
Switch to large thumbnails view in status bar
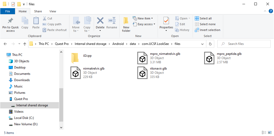point(270,133)
